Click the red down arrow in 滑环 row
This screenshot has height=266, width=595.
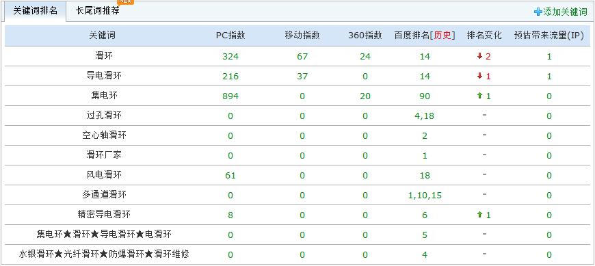point(479,56)
